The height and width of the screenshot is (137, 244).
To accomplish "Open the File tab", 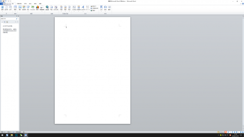I will pyautogui.click(x=1, y=3).
